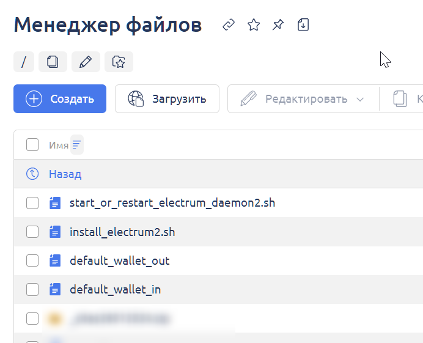Open the install_electrum2.sh file name
The image size is (423, 343).
tap(122, 232)
